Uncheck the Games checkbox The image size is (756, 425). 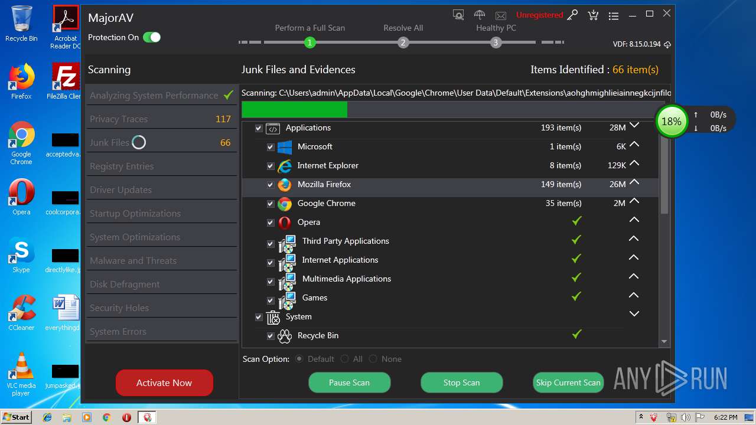(271, 300)
